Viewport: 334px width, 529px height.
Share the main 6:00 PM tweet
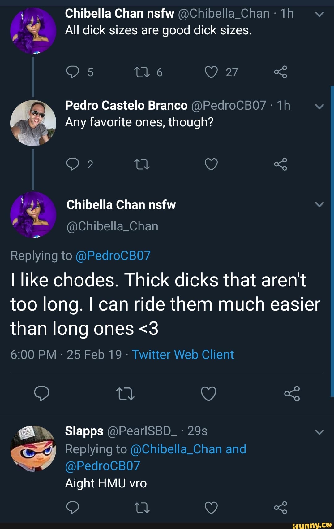click(x=292, y=394)
